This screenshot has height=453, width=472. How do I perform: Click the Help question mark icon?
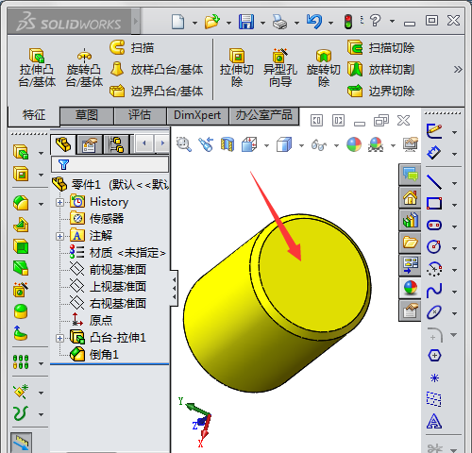tap(375, 21)
